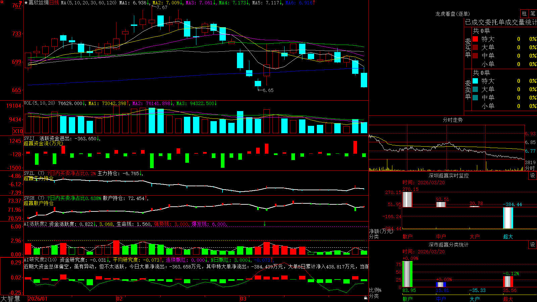This screenshot has height=302, width=537.
Task: Click the bright red 特大 buy-order swatch
Action: coord(475,39)
